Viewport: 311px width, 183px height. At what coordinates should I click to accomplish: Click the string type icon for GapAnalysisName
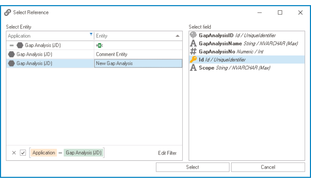click(x=193, y=44)
